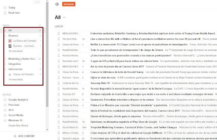
Task: Click the Read later bookmark icon
Action: [x=5, y=13]
